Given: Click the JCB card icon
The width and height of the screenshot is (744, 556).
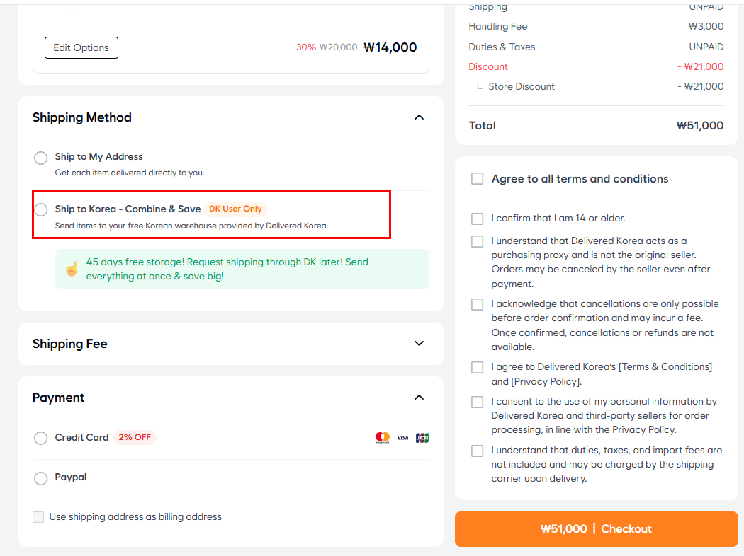Looking at the screenshot, I should pos(422,438).
